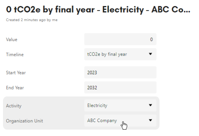Screen dimensions: 199x136
Task: Expand the Electricity activity combo box
Action: tap(120, 105)
